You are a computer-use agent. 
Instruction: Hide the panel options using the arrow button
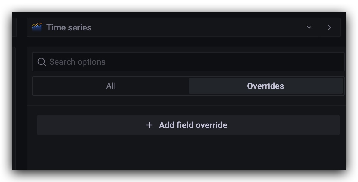329,27
